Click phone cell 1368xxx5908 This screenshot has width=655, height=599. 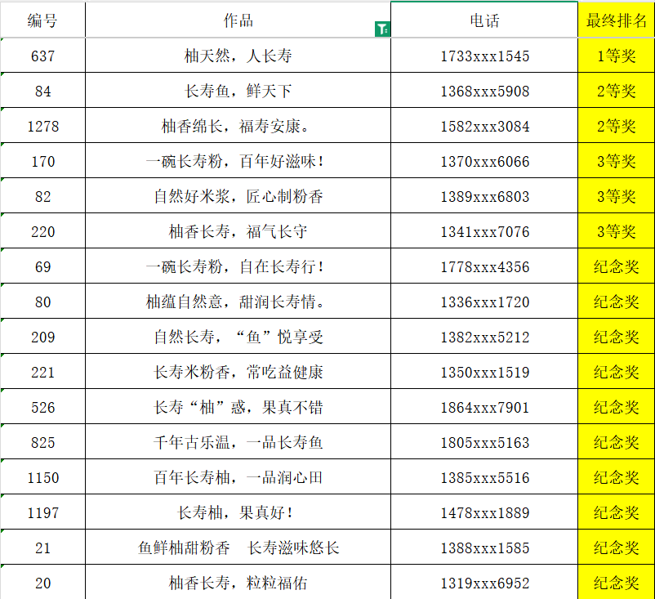point(484,91)
